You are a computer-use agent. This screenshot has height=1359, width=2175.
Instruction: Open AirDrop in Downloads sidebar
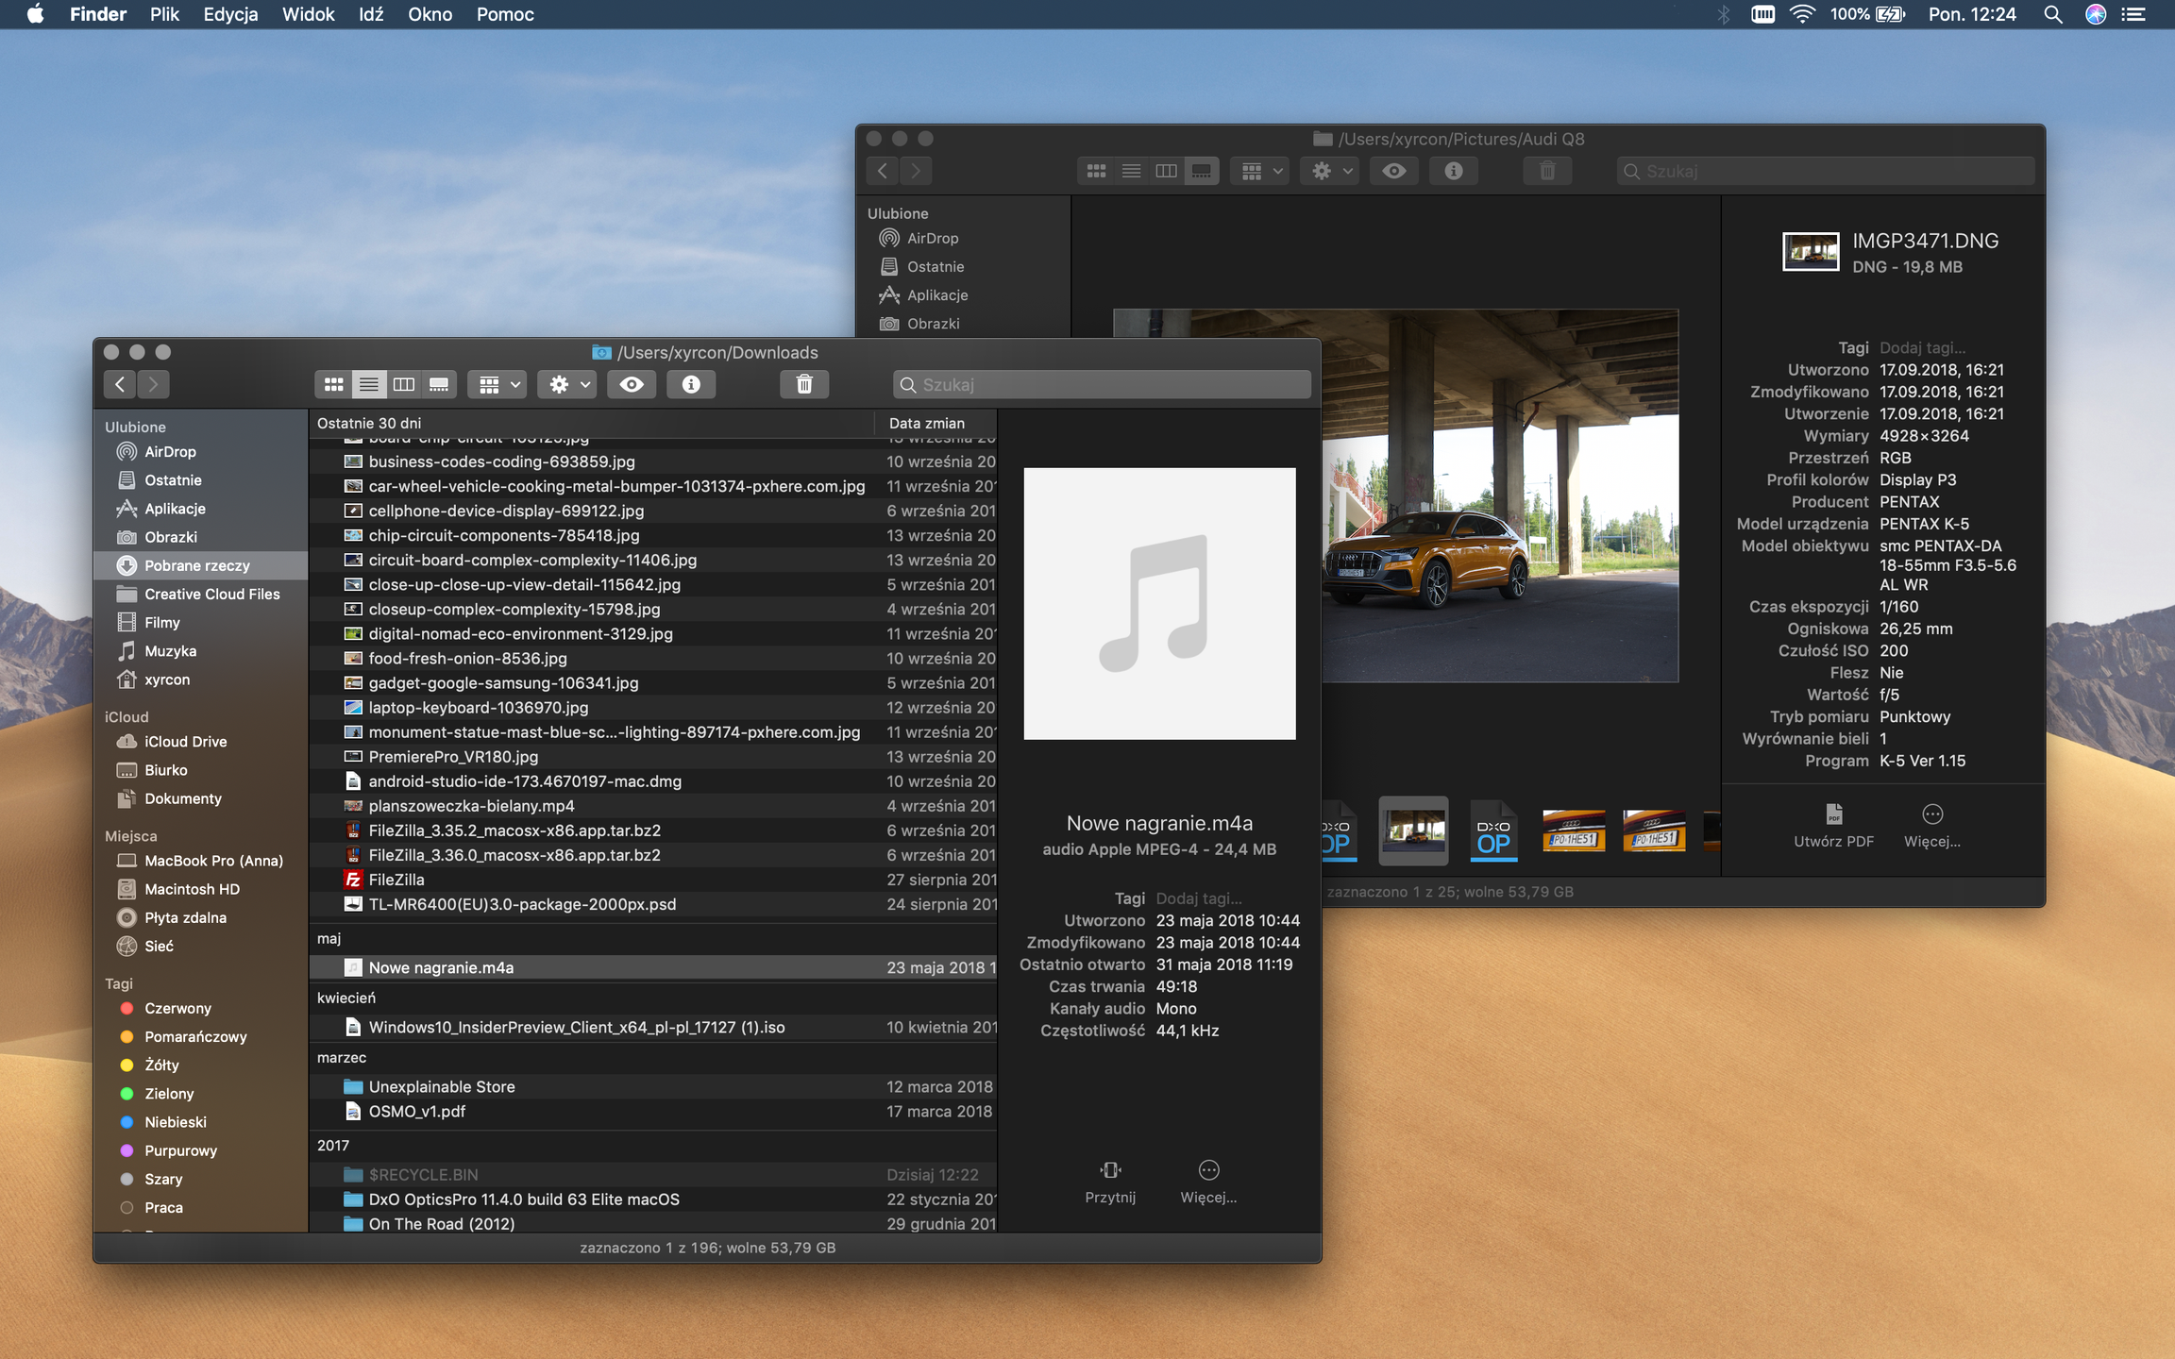click(170, 452)
